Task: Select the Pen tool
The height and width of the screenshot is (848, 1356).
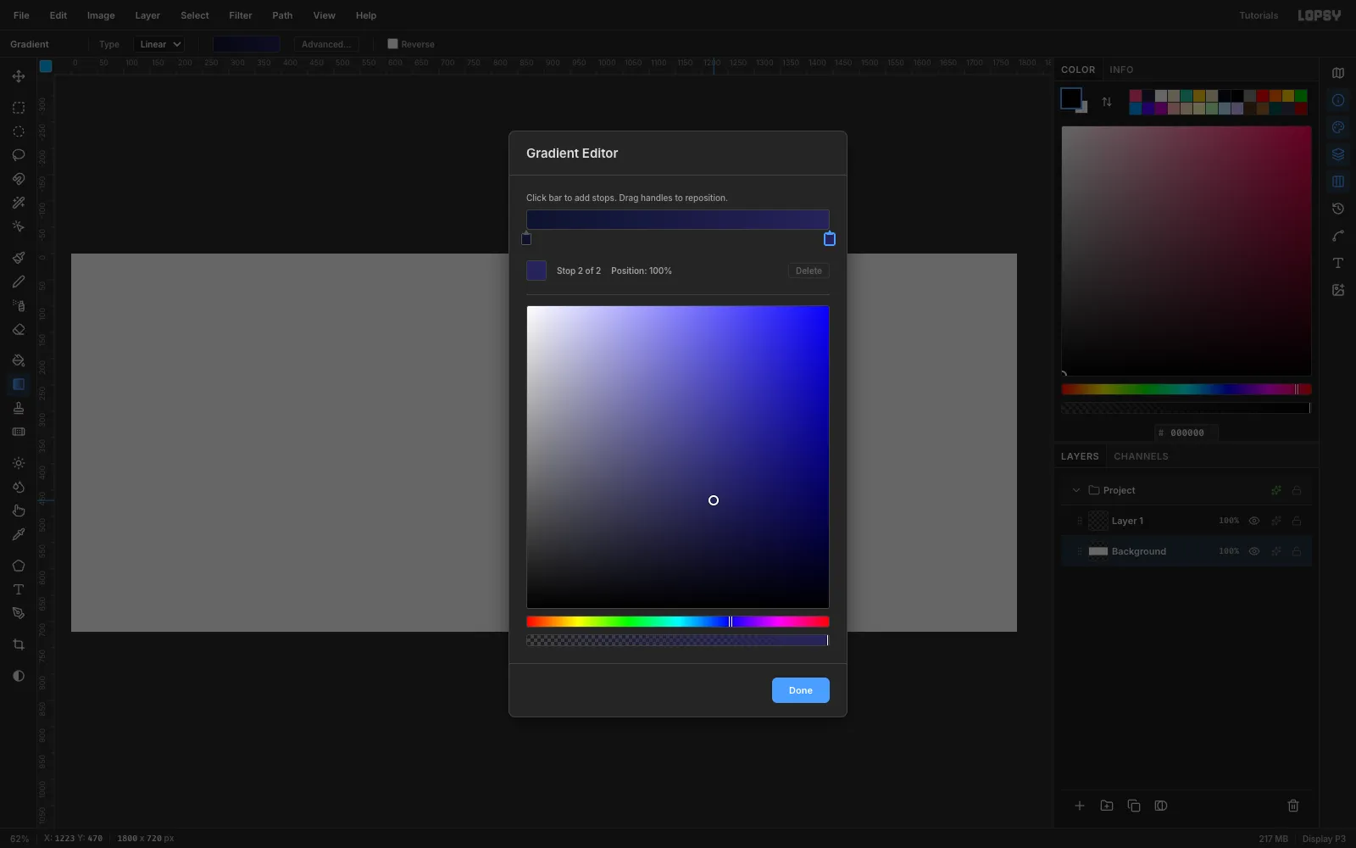Action: tap(18, 613)
